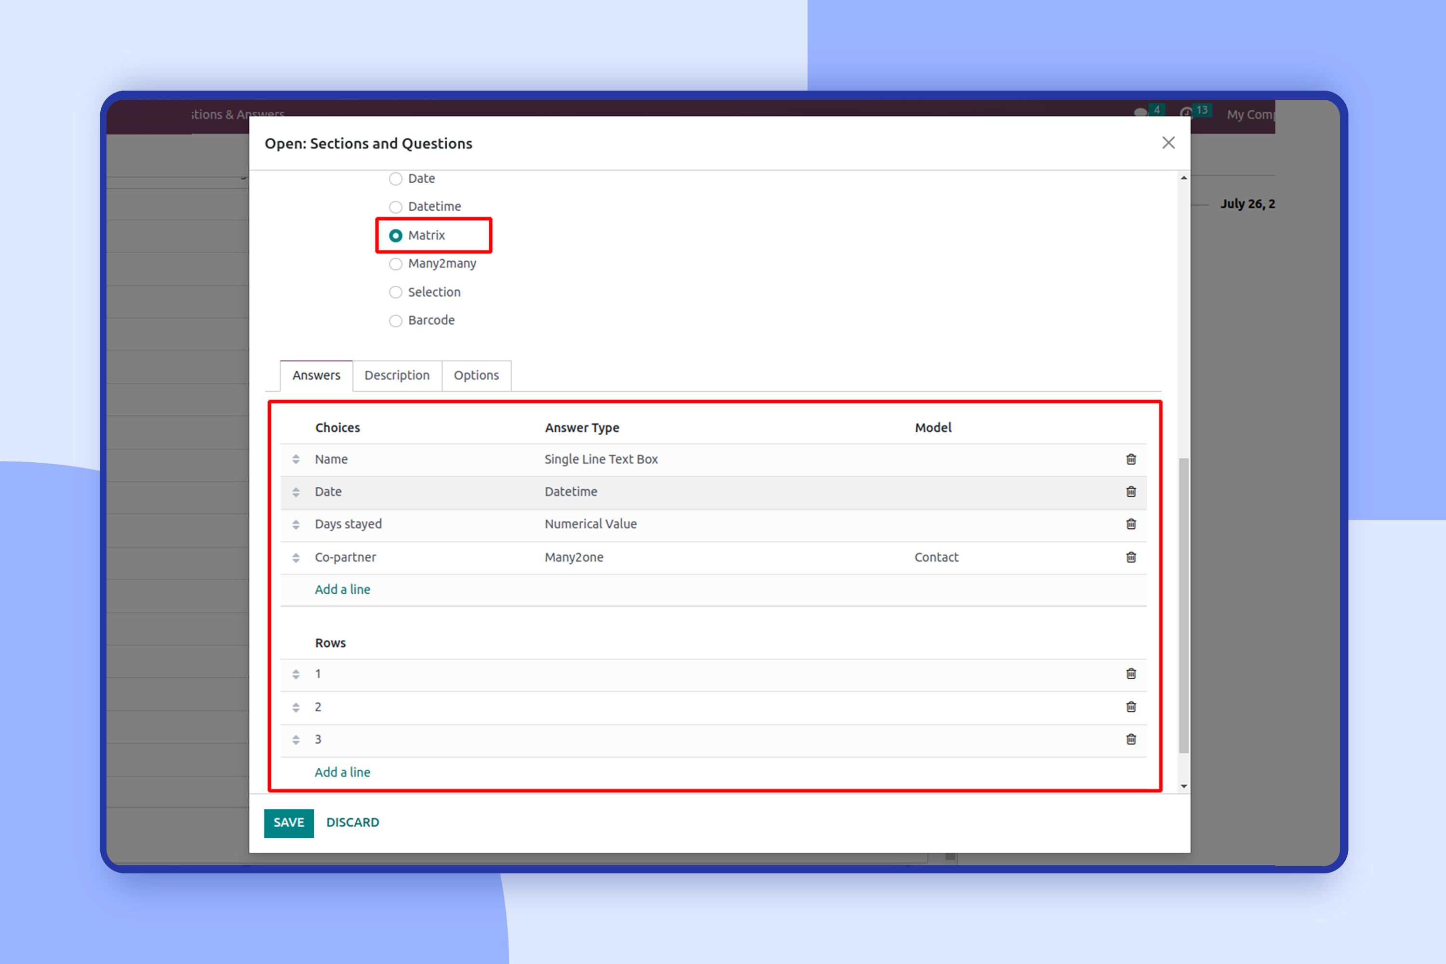
Task: Delete row 1 with trash icon
Action: tap(1131, 674)
